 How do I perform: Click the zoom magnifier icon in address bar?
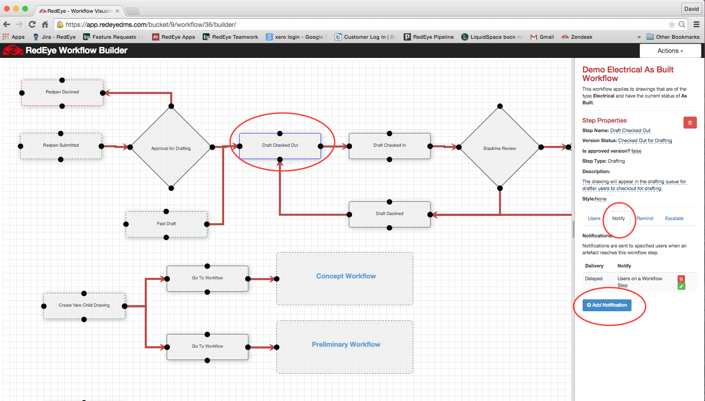pyautogui.click(x=682, y=25)
